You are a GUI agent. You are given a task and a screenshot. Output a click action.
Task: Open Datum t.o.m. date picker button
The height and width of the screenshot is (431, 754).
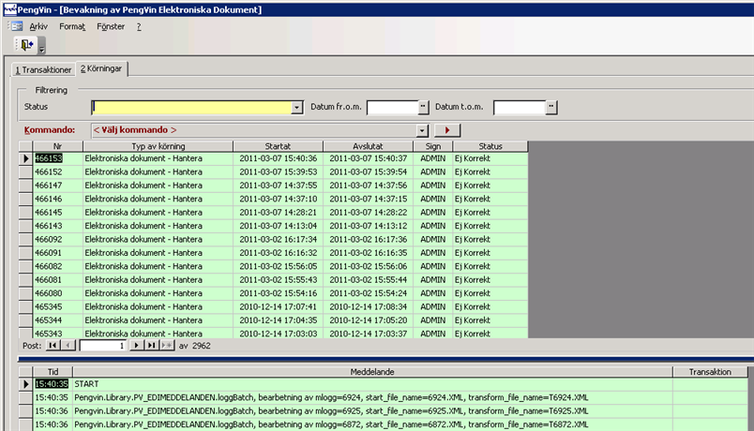[x=551, y=108]
